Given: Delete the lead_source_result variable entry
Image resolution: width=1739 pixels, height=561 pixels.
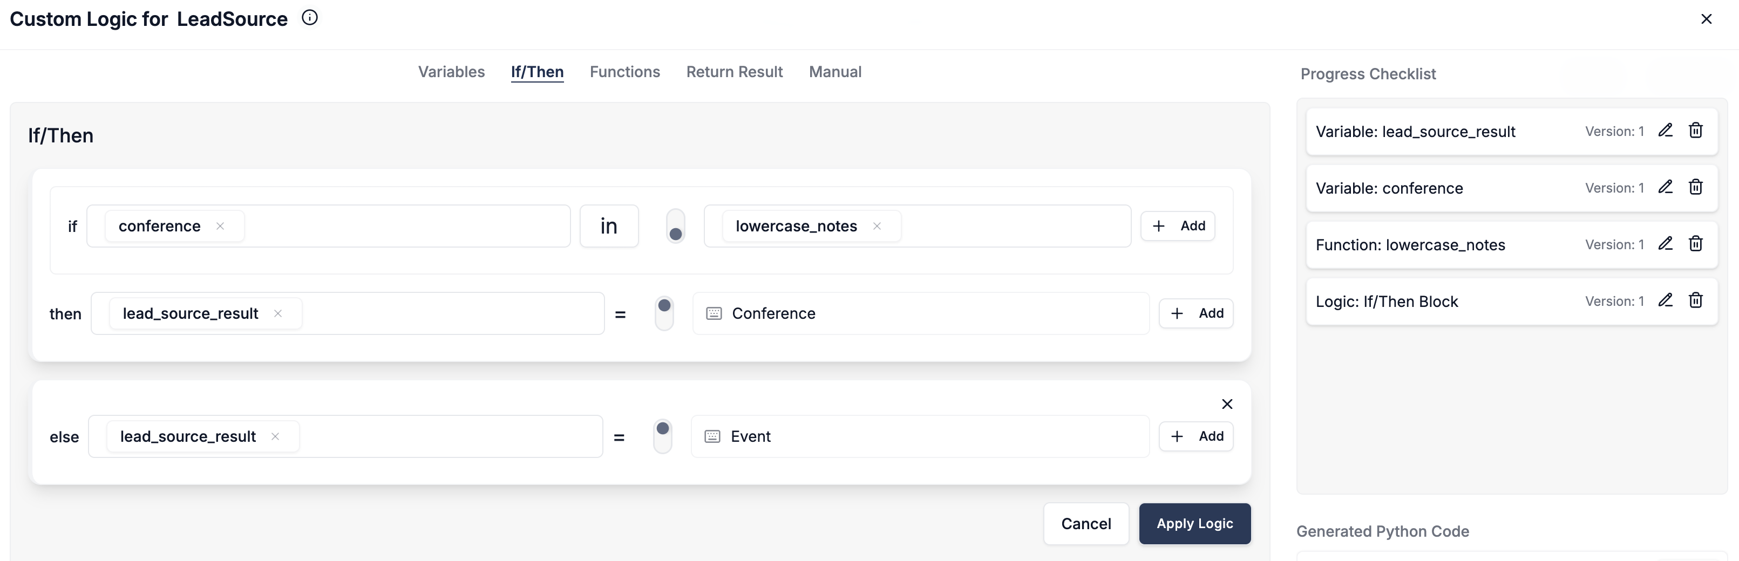Looking at the screenshot, I should click(1695, 131).
